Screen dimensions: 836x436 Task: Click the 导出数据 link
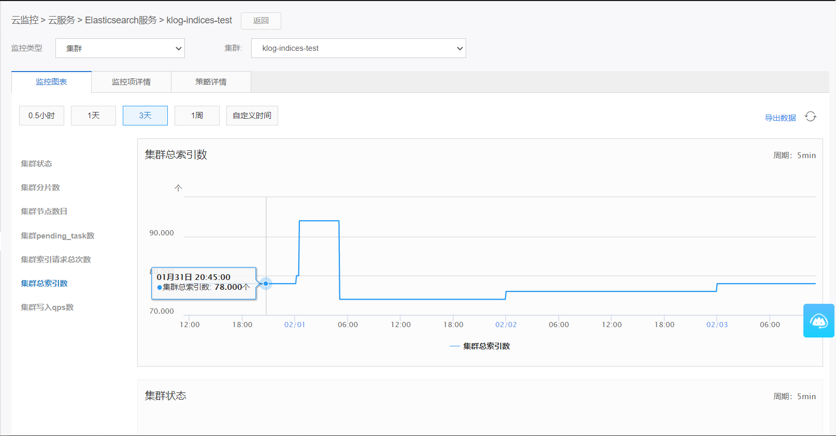[780, 118]
